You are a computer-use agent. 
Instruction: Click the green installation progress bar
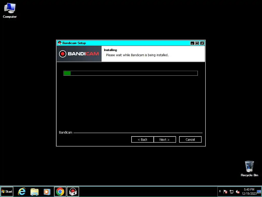click(130, 73)
